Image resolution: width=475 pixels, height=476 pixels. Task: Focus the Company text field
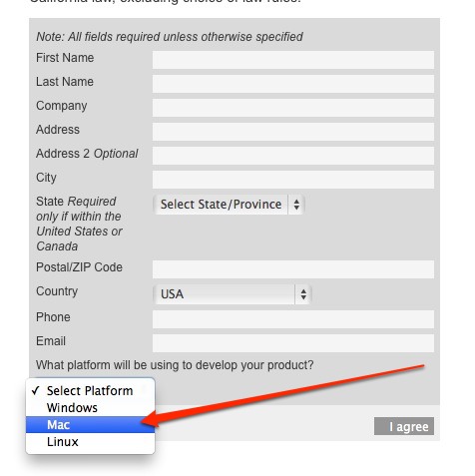tap(293, 108)
